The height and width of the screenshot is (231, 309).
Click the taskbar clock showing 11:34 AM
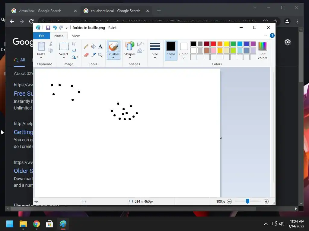click(x=297, y=224)
